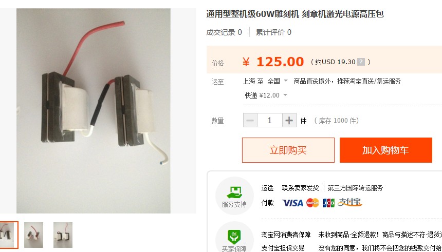442x252 pixels.
Task: Increase quantity with the plus button
Action: click(289, 121)
